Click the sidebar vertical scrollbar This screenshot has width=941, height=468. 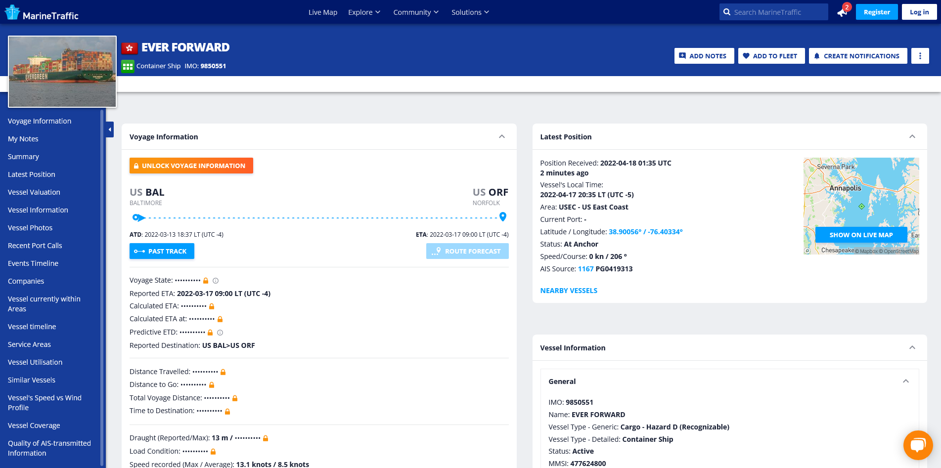[x=102, y=288]
